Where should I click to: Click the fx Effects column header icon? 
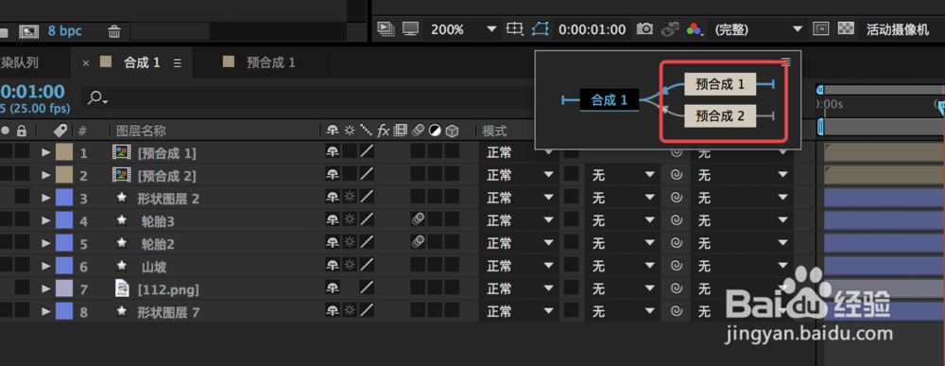tap(384, 131)
